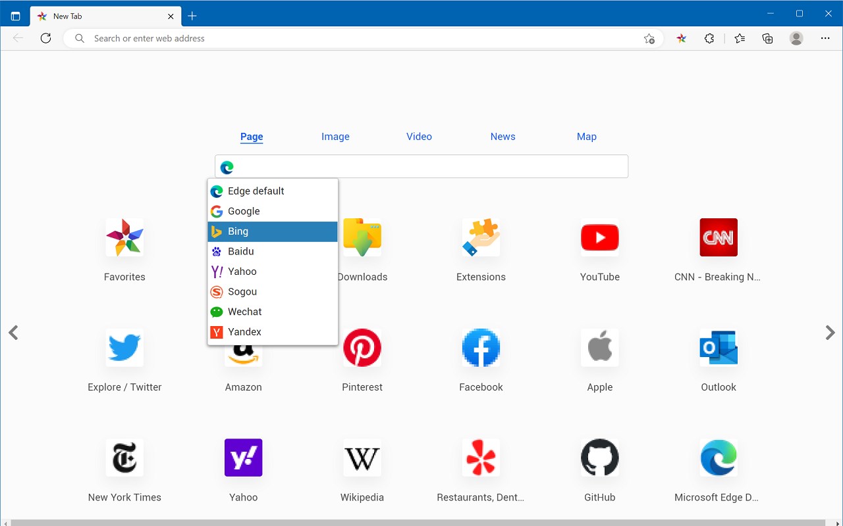
Task: Open the CNN tile
Action: [719, 237]
